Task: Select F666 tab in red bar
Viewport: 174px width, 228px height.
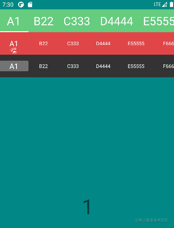Action: 168,44
